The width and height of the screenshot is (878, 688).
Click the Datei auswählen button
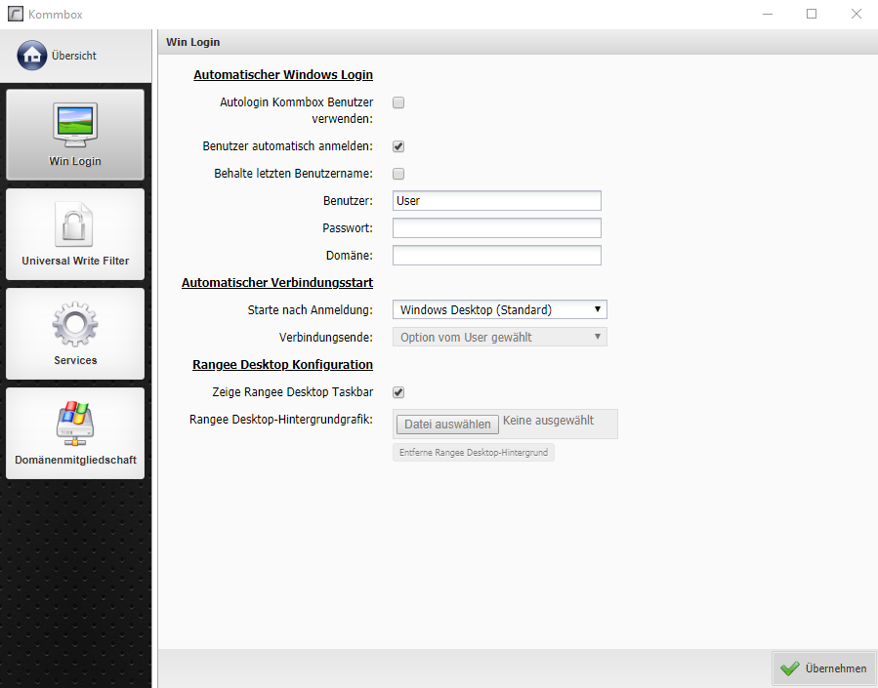[447, 425]
